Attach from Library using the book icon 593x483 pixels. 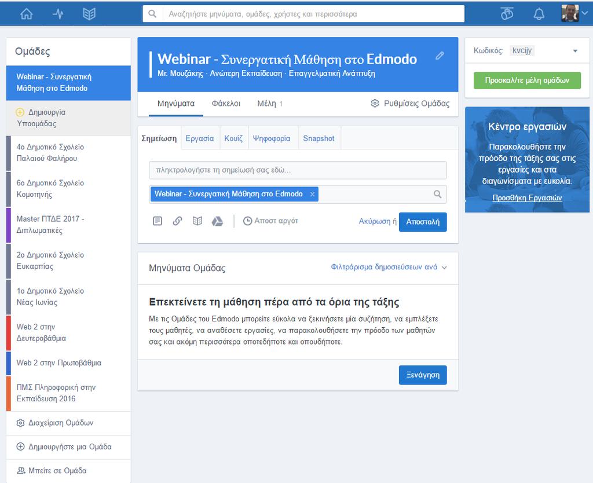point(197,221)
